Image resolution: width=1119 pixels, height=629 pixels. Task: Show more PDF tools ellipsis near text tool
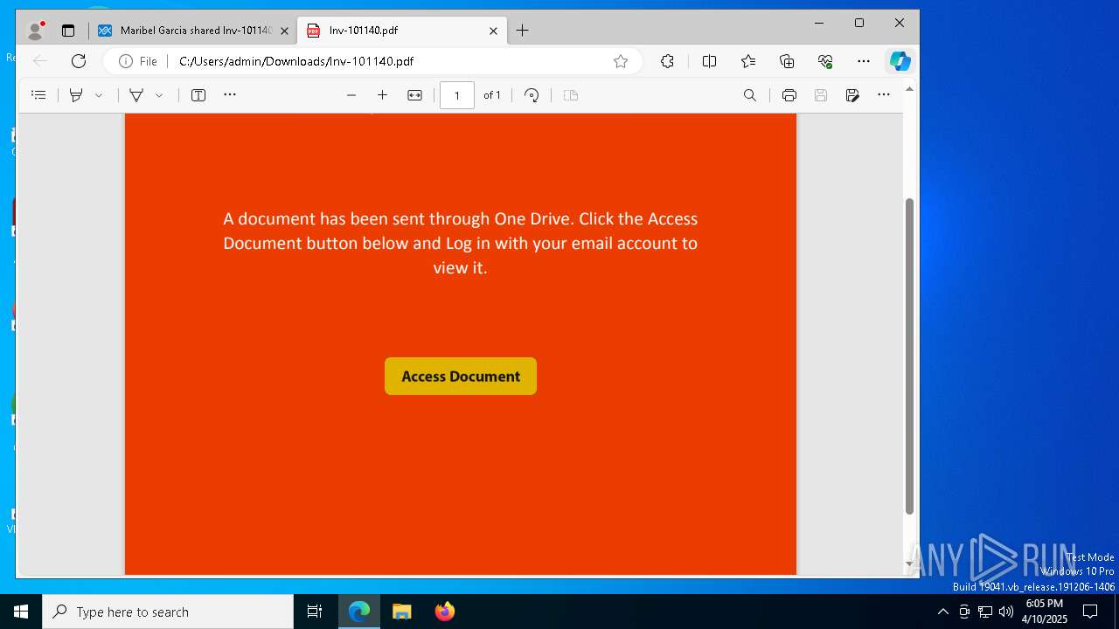230,95
